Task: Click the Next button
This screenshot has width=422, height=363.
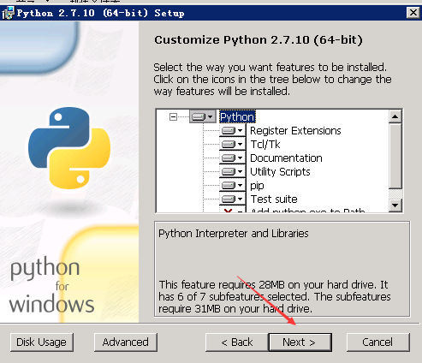Action: tap(300, 342)
